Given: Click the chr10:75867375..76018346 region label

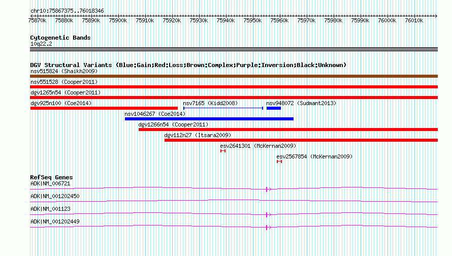Looking at the screenshot, I should [x=67, y=11].
